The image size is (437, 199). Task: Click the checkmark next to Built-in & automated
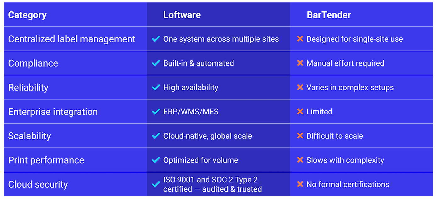(x=156, y=63)
